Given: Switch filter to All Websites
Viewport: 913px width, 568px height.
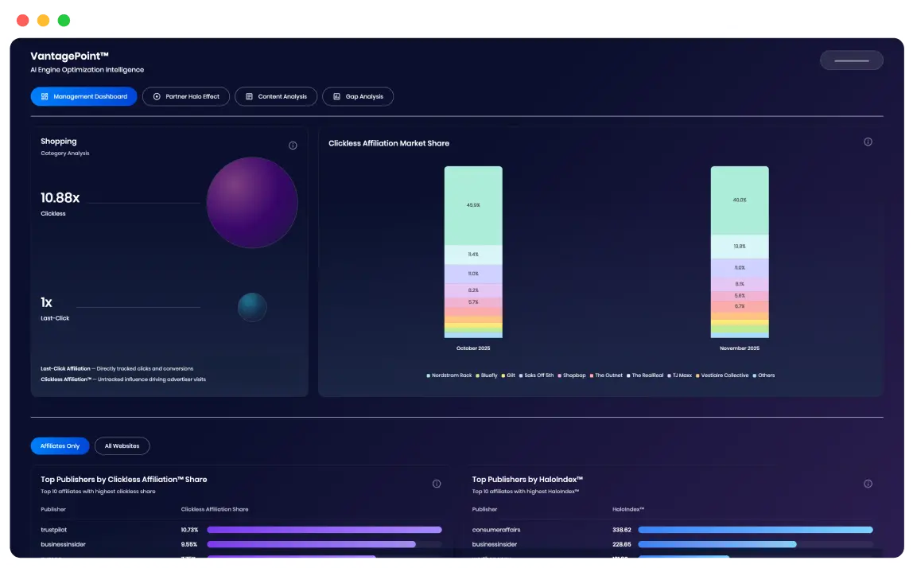Looking at the screenshot, I should tap(122, 446).
